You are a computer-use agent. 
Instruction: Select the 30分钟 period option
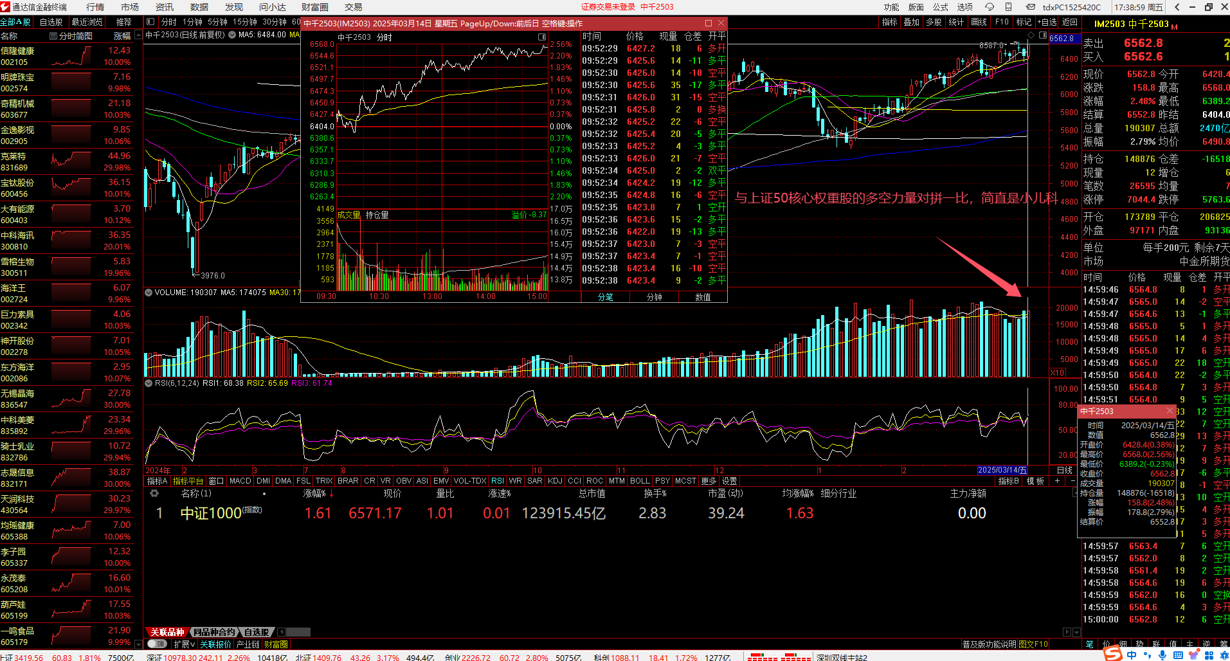[275, 22]
